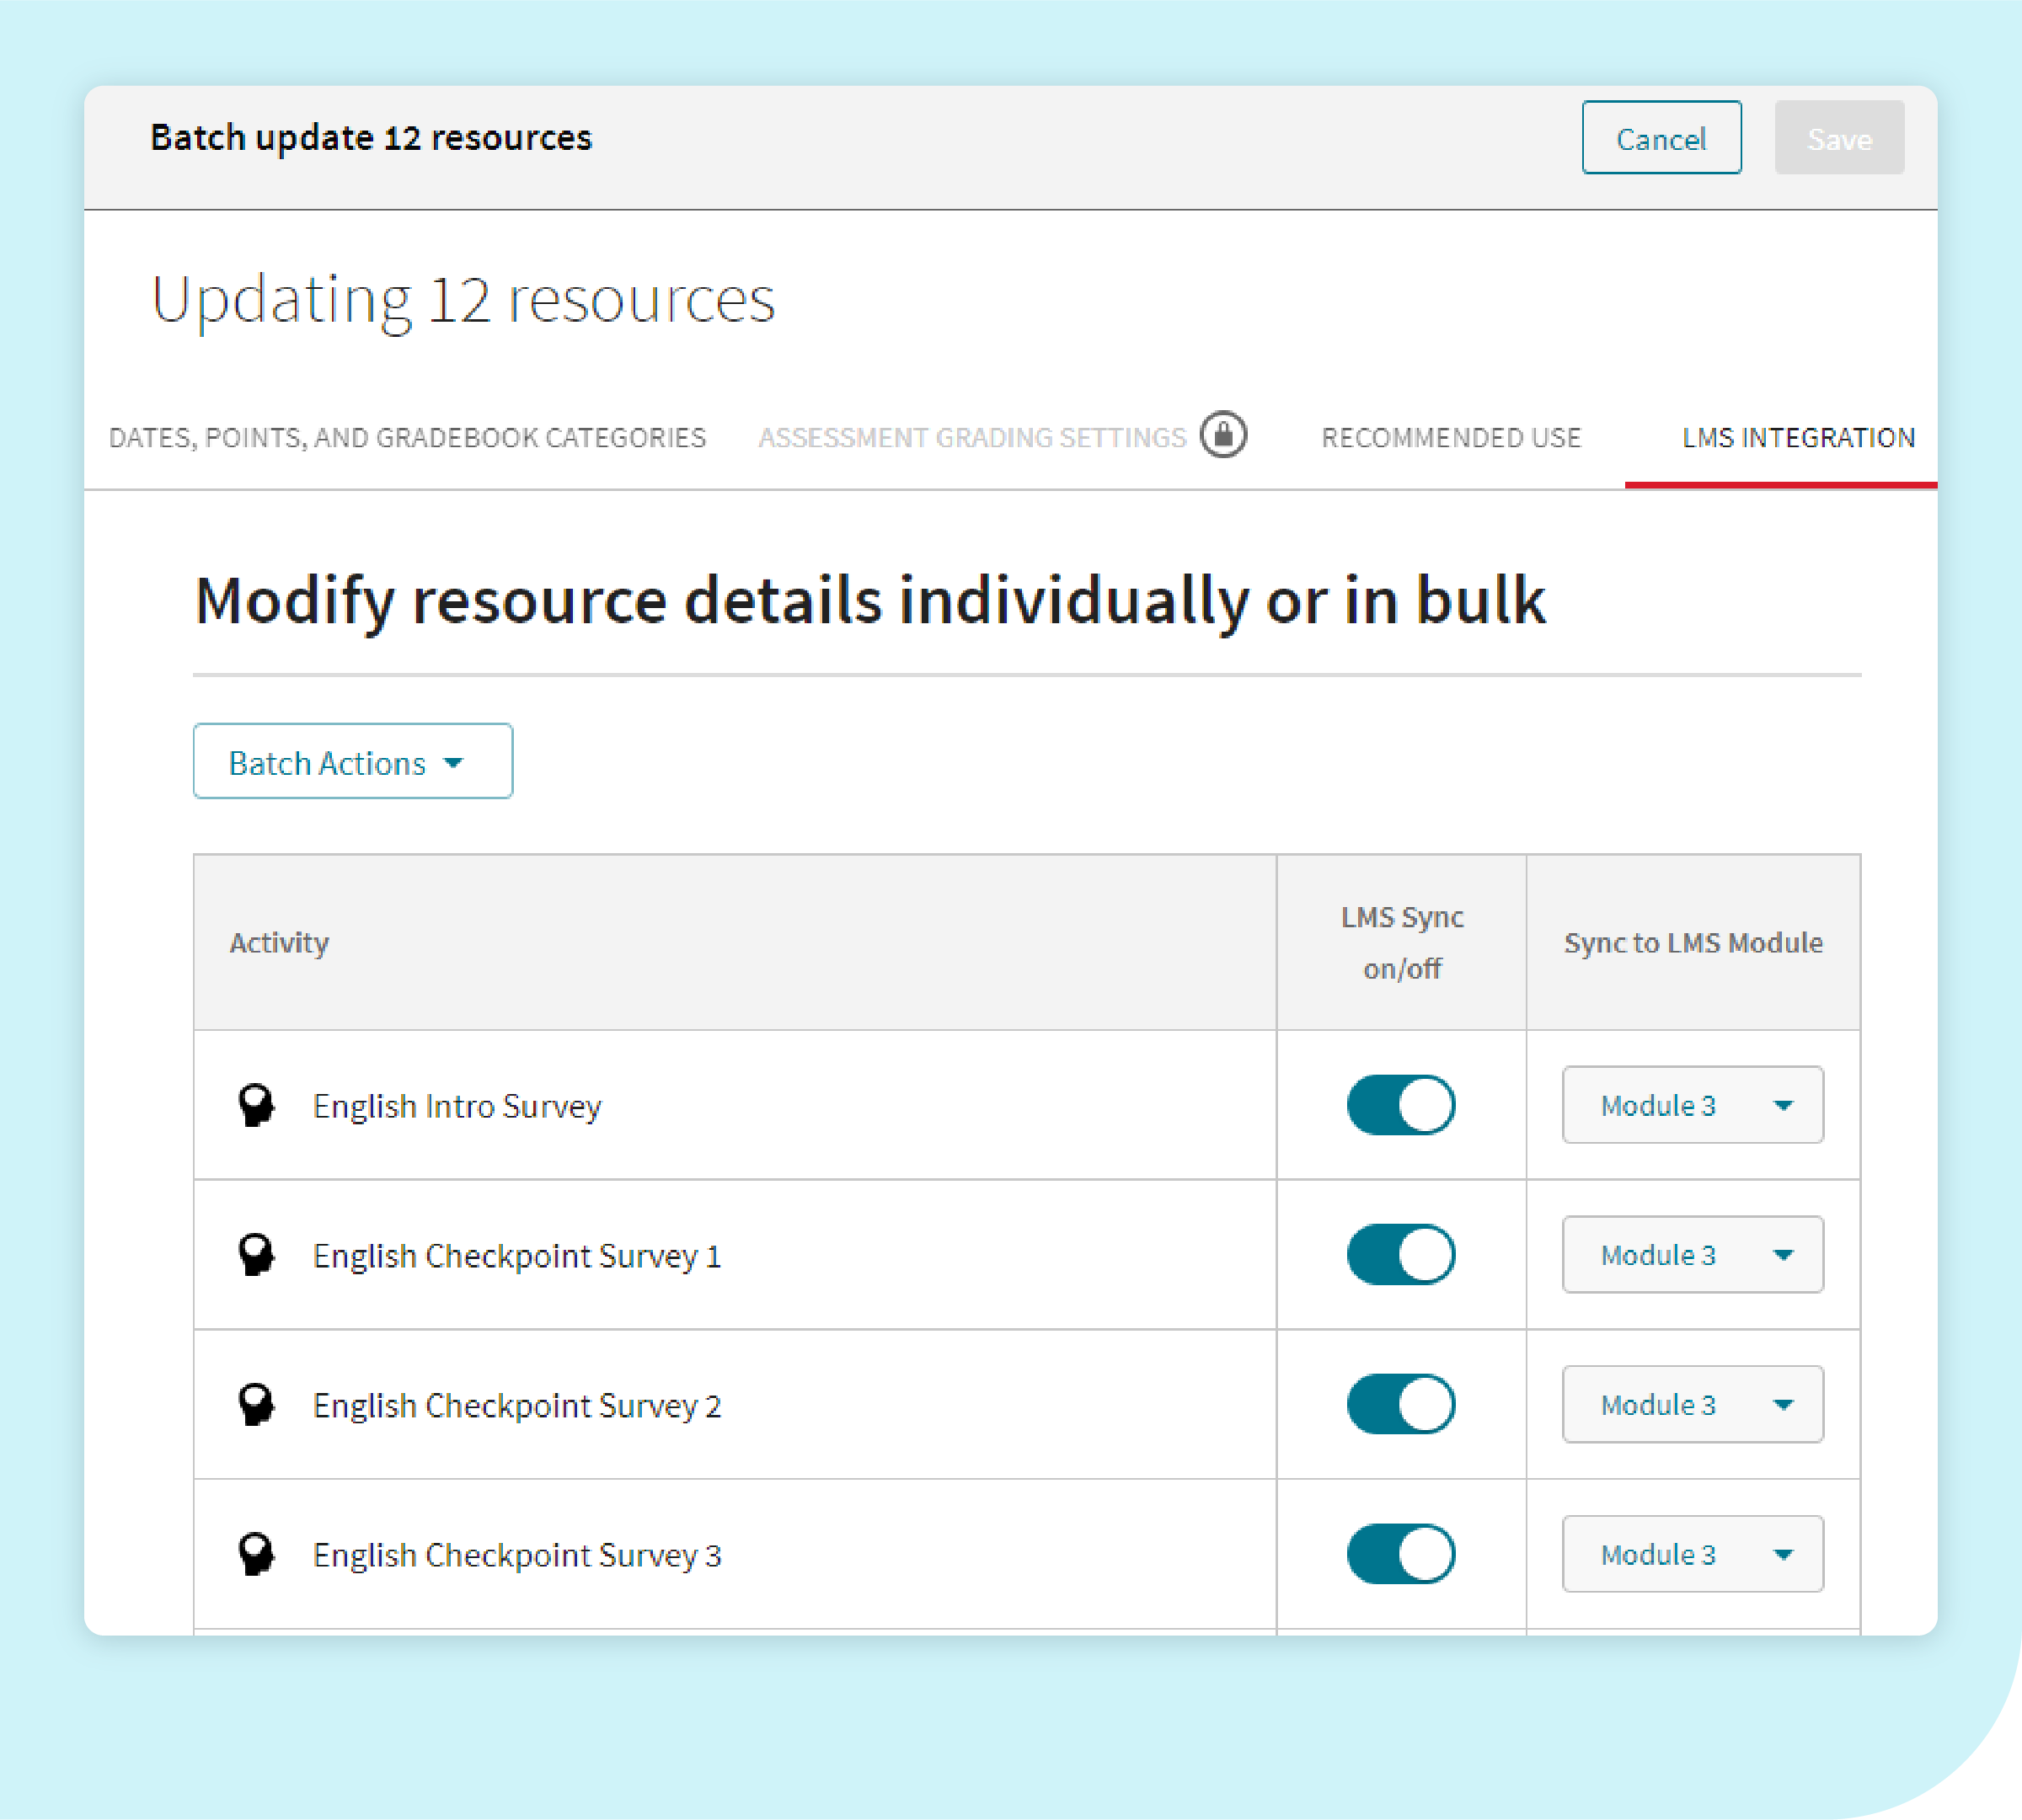Click the English Checkpoint Survey 1 activity name
Viewport: 2022px width, 1820px height.
point(516,1256)
